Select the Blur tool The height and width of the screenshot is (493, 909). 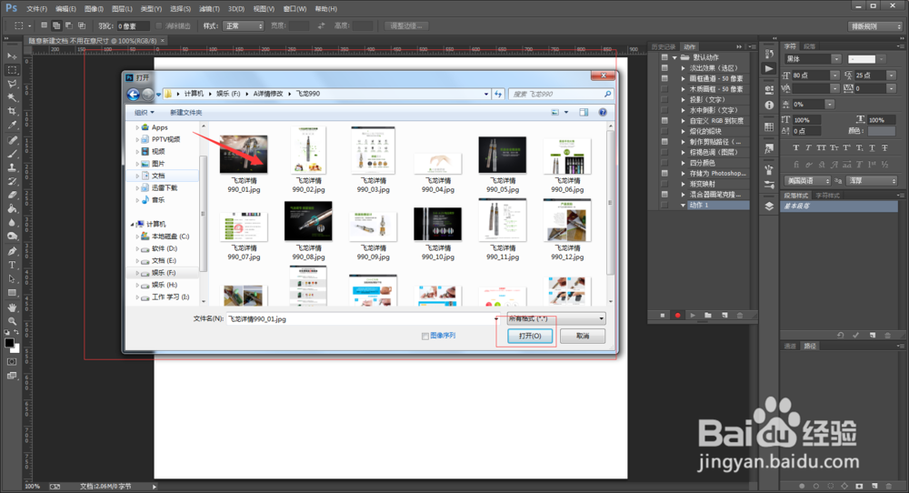(12, 223)
